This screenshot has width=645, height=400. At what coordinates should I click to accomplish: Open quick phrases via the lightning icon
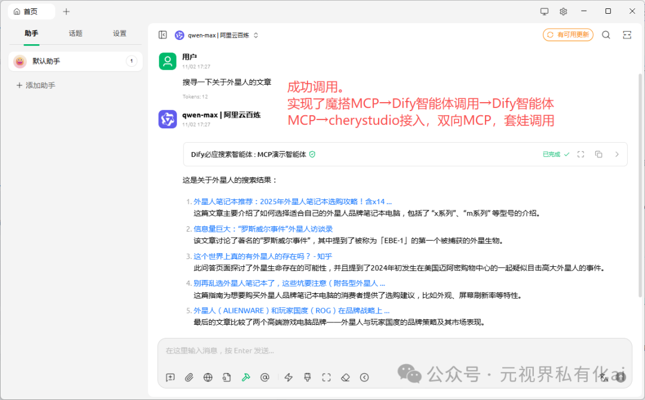point(288,377)
